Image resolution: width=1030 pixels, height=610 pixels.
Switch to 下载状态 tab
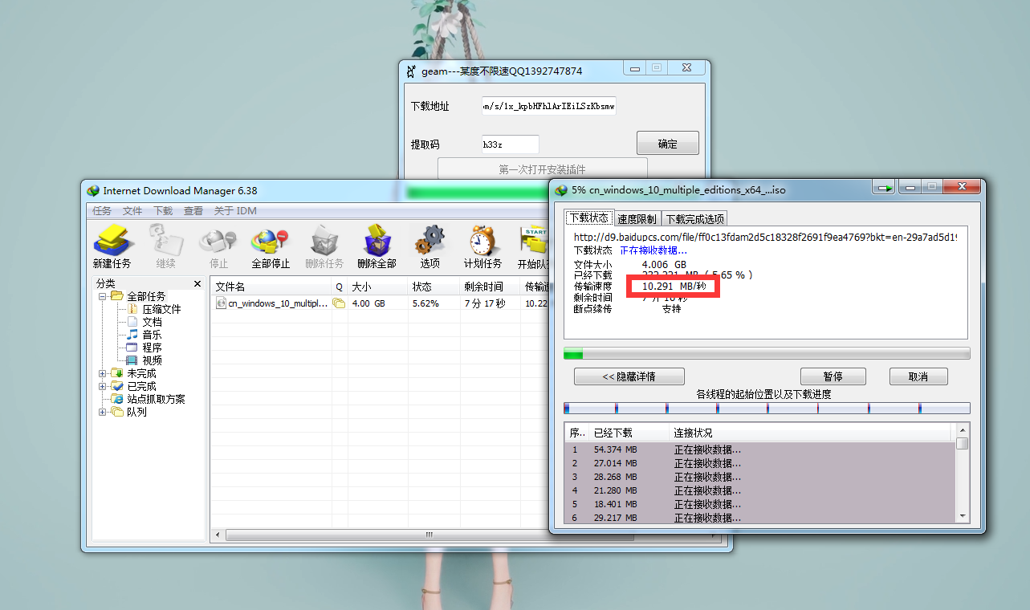[588, 218]
